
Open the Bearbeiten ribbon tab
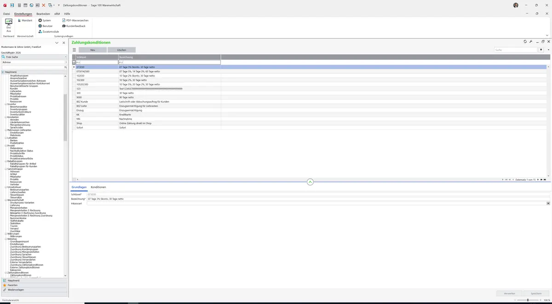coord(43,14)
